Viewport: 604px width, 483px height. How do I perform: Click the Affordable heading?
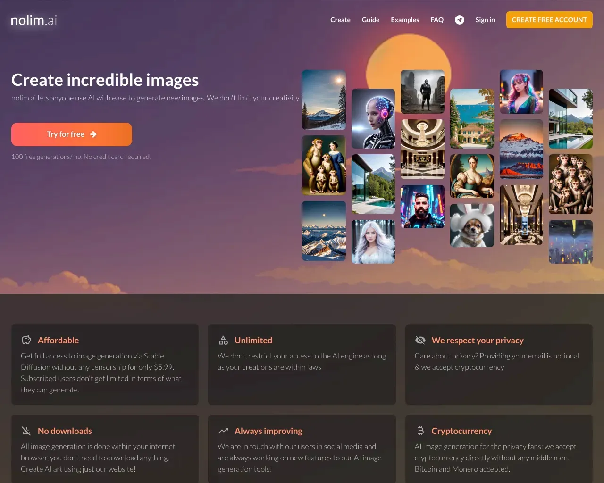[x=59, y=340]
